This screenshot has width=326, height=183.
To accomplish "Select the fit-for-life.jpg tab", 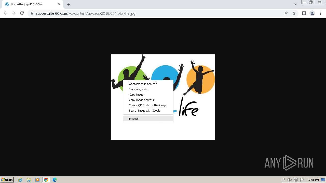I will point(32,4).
